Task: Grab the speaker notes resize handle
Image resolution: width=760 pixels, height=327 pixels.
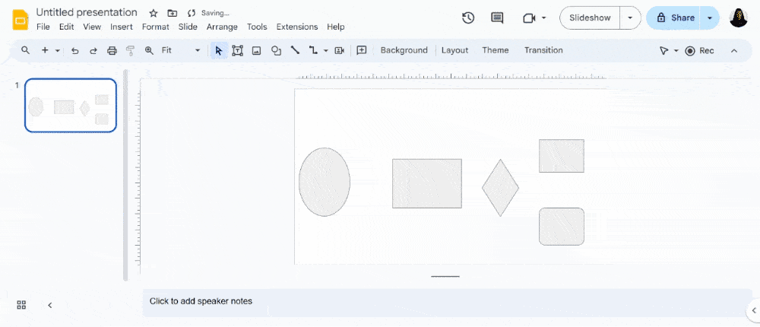Action: click(445, 277)
